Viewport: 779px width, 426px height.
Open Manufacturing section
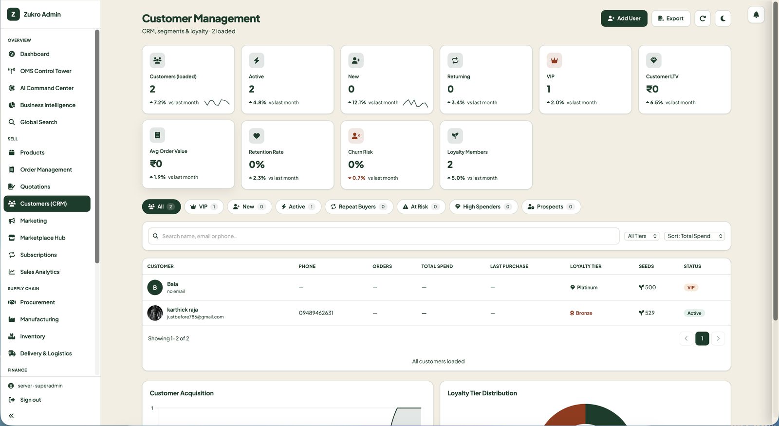(47, 319)
